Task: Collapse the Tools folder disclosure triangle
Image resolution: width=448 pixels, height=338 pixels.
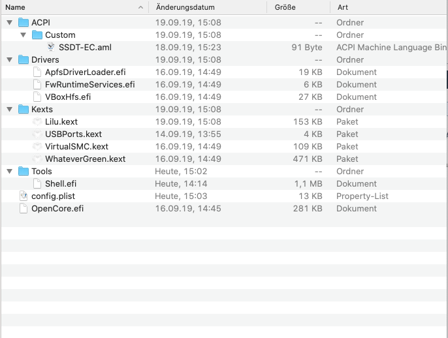Action: click(9, 171)
